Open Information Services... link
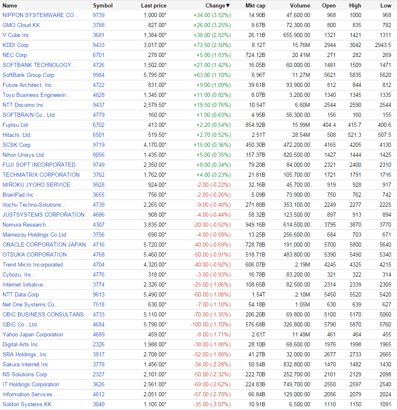This screenshot has height=410, width=397. (x=30, y=394)
